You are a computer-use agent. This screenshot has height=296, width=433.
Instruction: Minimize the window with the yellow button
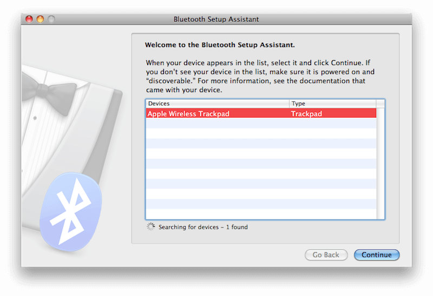[40, 19]
